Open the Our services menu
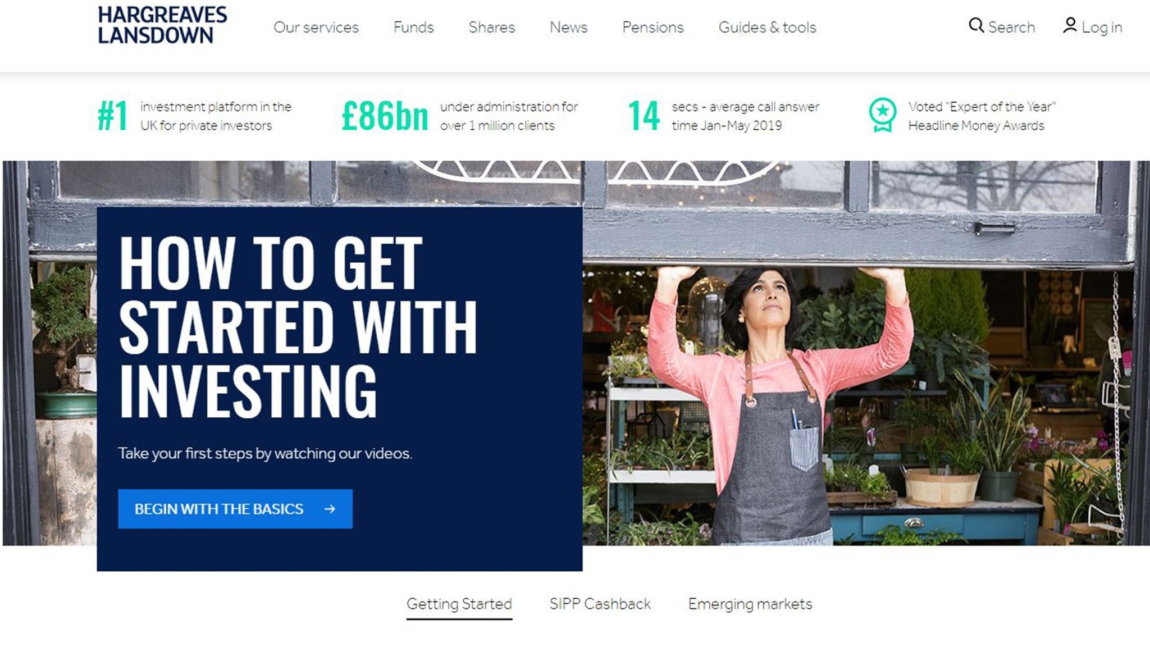Image resolution: width=1150 pixels, height=647 pixels. [316, 27]
